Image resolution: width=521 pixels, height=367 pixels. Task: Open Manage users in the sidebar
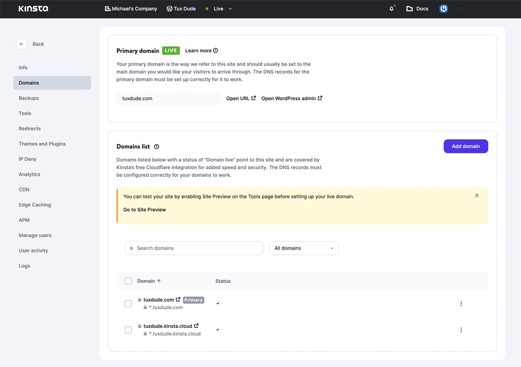pyautogui.click(x=35, y=236)
